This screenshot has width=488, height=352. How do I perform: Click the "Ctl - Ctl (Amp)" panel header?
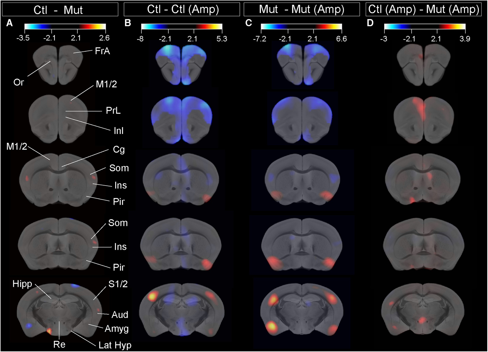182,10
